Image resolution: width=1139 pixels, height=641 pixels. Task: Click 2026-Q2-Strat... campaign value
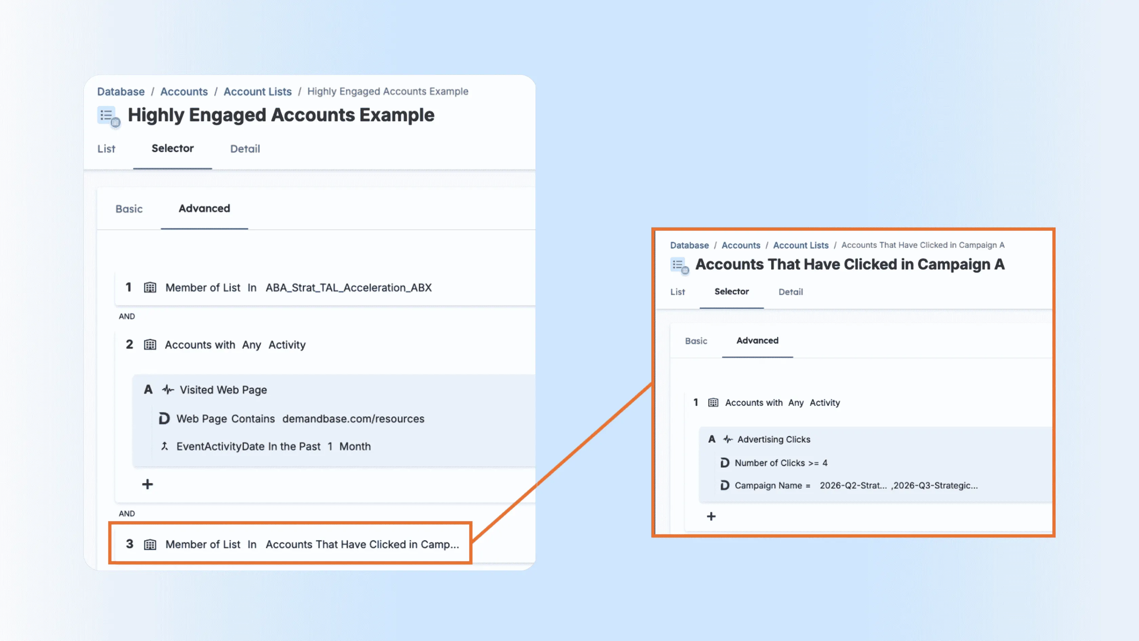click(853, 486)
